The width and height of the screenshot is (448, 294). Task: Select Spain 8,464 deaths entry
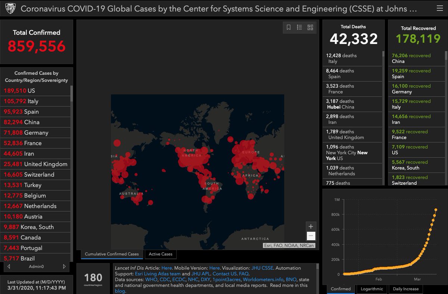click(x=352, y=74)
